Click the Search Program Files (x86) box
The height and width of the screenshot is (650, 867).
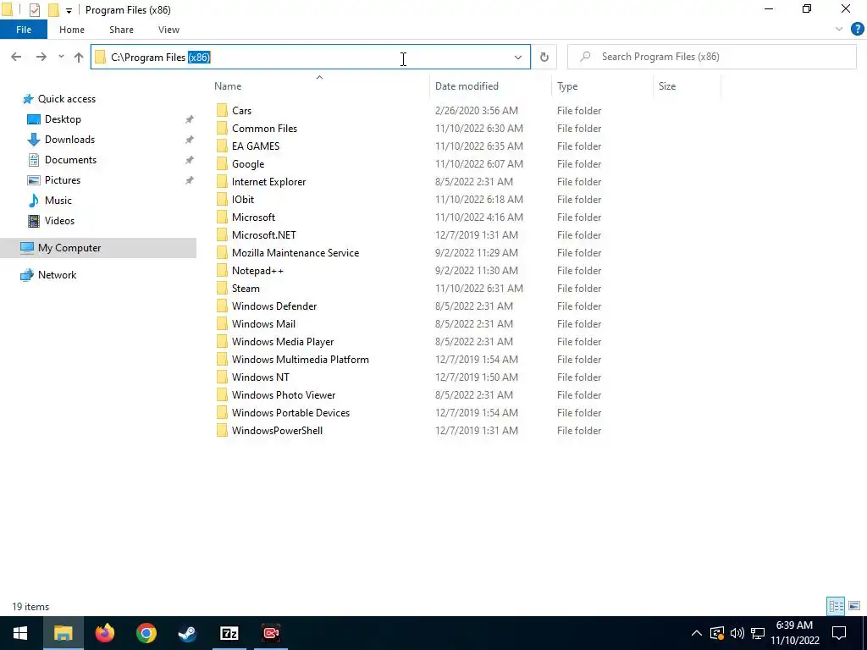pyautogui.click(x=711, y=57)
